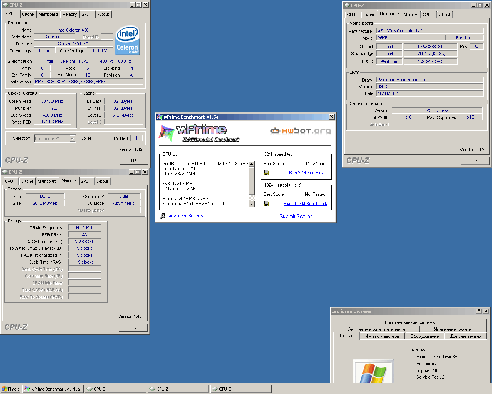492x394 pixels.
Task: Click the Asymmetric DC Mode value
Action: [124, 203]
